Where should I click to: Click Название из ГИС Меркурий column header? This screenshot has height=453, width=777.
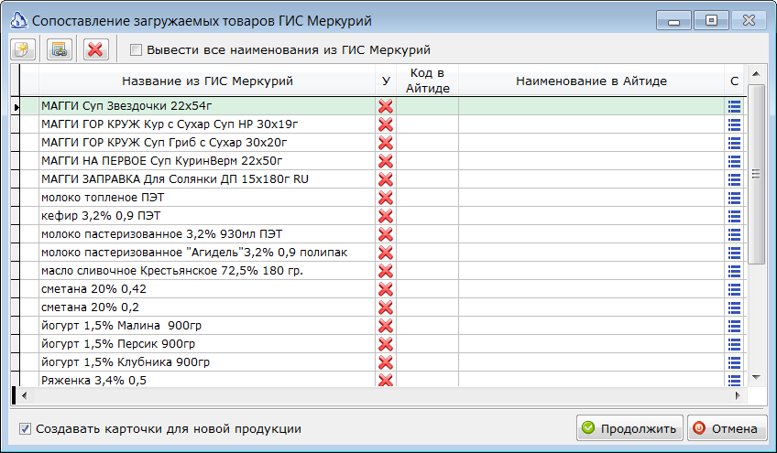(x=207, y=81)
